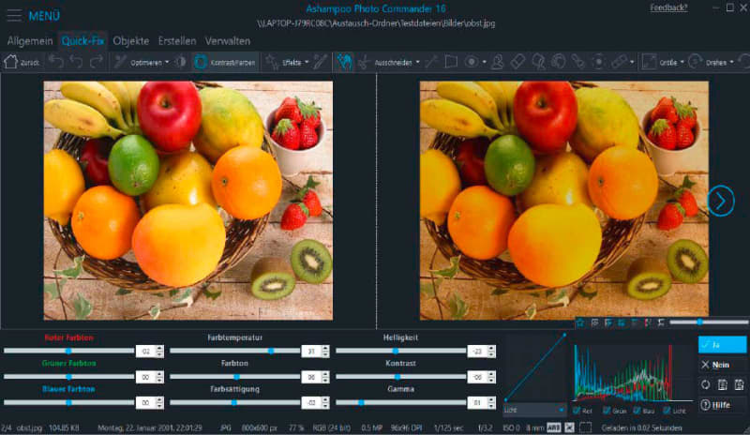Open the Größe dropdown arrow
Screen dimensions: 750x435
click(682, 62)
